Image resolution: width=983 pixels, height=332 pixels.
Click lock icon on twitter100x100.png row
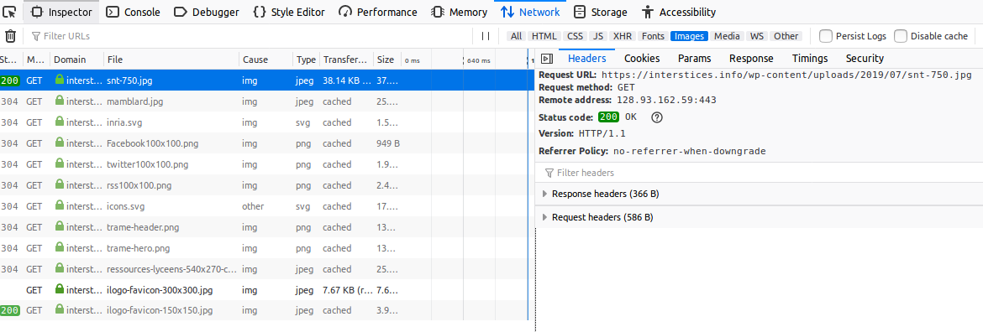60,164
